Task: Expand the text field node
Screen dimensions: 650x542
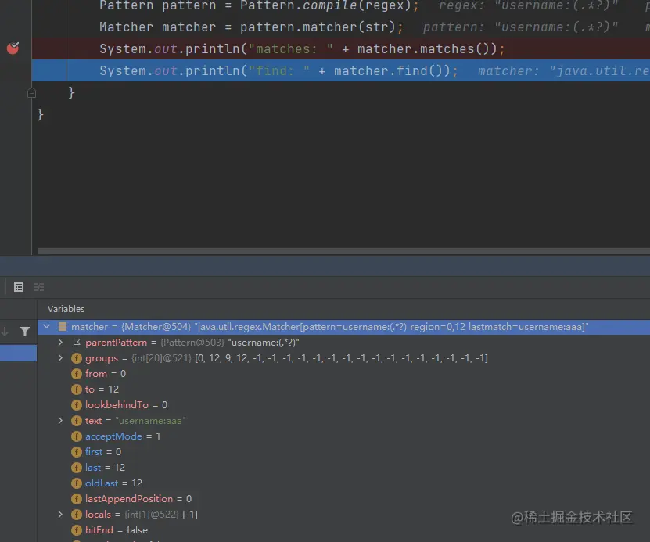Action: click(x=60, y=421)
